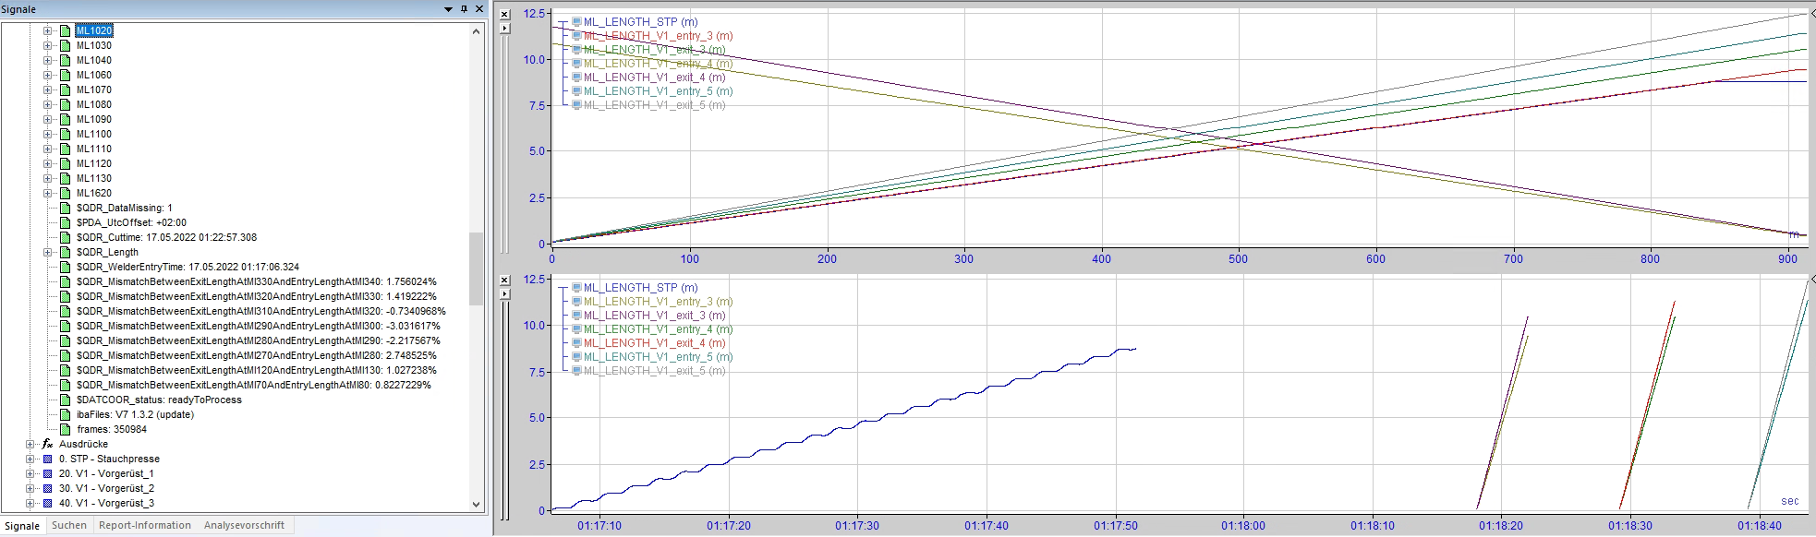Expand the 0. STP - Stauchpresse group
1816x537 pixels.
coord(30,459)
